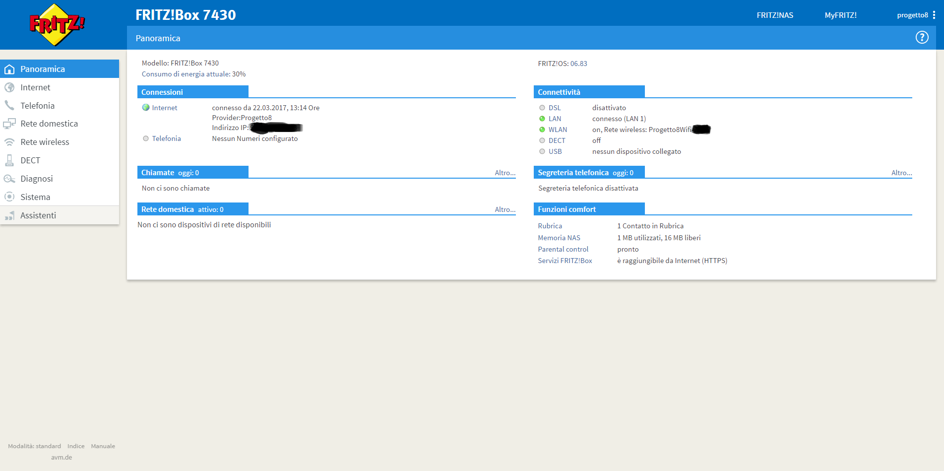Click the Internet globe icon in sidebar
The height and width of the screenshot is (471, 944).
click(x=9, y=87)
